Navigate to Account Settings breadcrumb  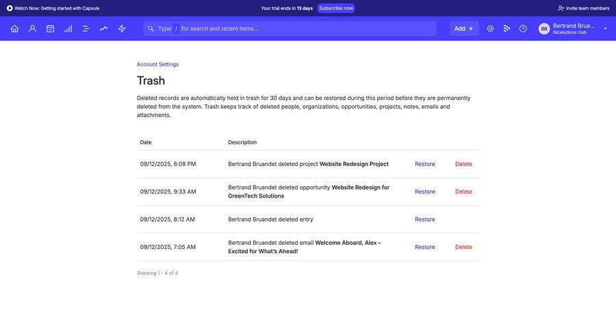click(x=157, y=64)
